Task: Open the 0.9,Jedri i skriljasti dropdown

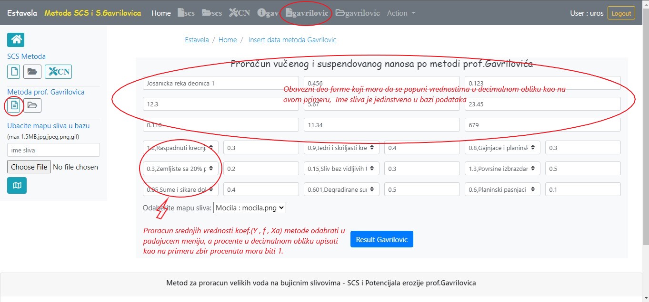Action: point(342,148)
